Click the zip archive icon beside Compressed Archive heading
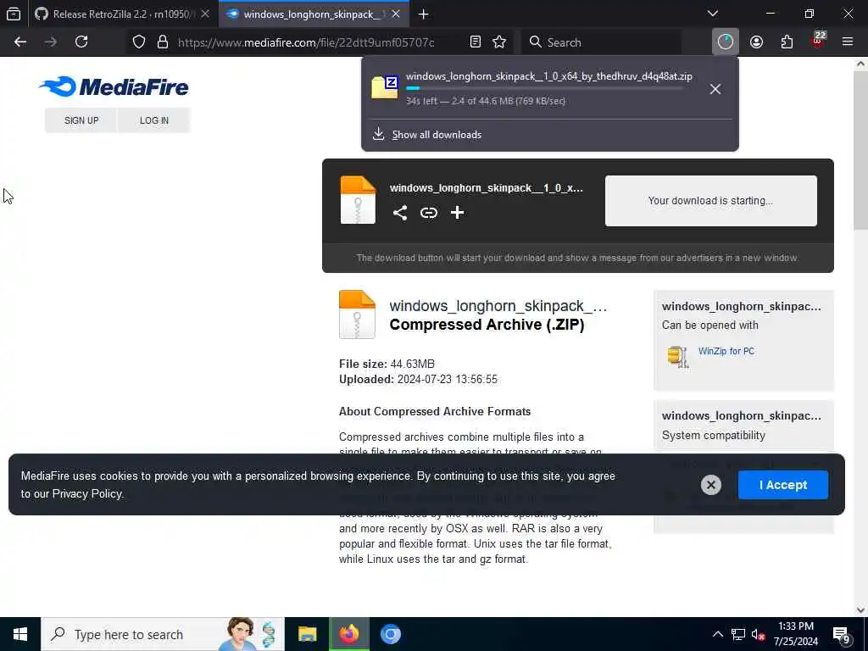The width and height of the screenshot is (868, 651). click(x=357, y=314)
